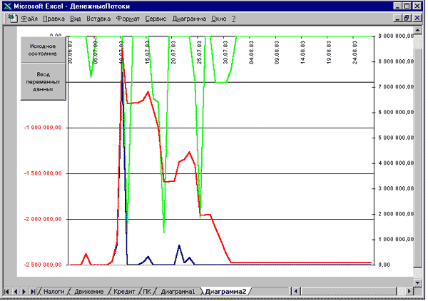Click the 19.08.03 date axis label

tap(329, 52)
